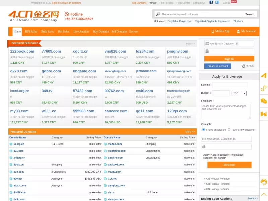This screenshot has height=201, width=268.
Task: Click the icon beside meitao.com
Action: [x=105, y=144]
